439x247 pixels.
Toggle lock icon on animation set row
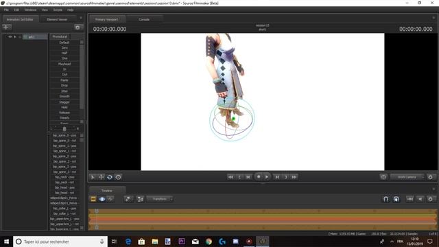20,37
